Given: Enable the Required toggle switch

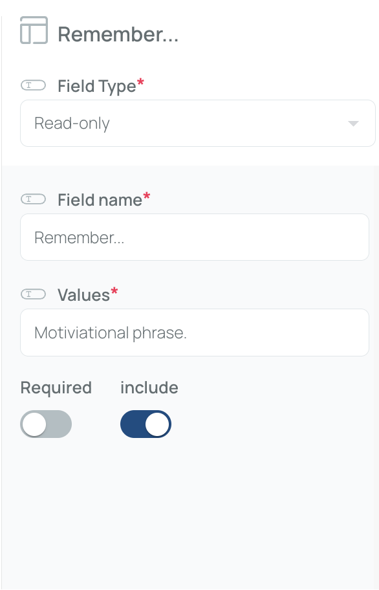Looking at the screenshot, I should pyautogui.click(x=46, y=424).
